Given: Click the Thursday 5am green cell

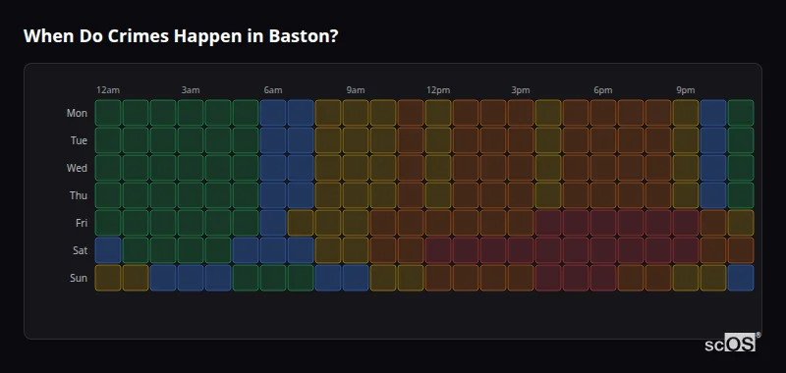Looking at the screenshot, I should coord(246,195).
